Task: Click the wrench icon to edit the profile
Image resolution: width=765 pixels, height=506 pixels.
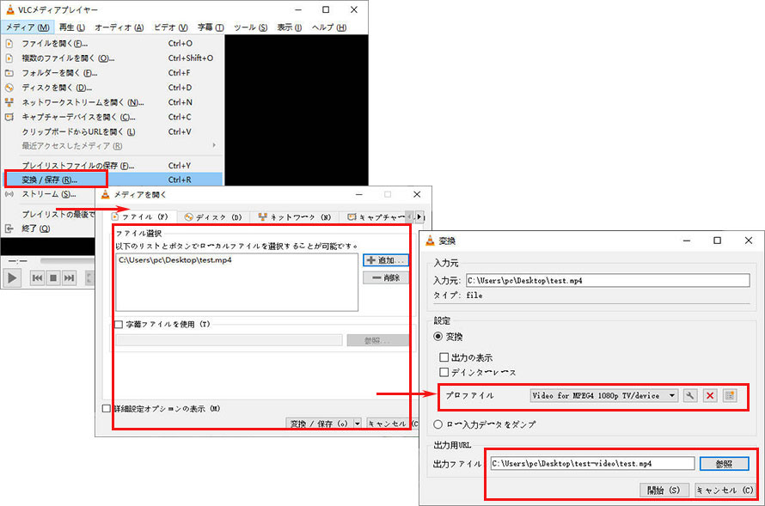Action: (689, 395)
